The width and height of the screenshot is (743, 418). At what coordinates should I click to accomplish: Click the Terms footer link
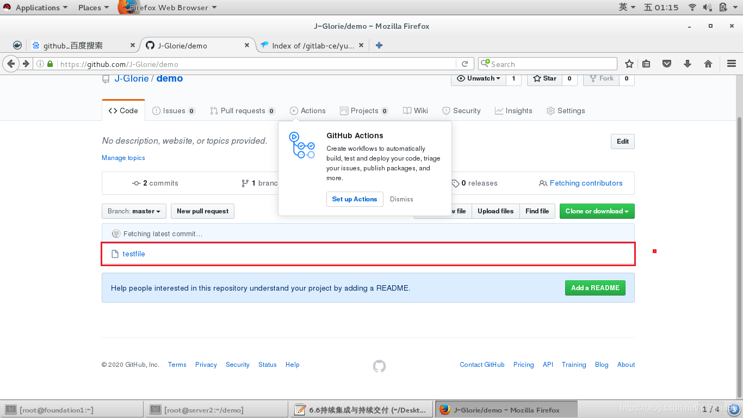tap(177, 365)
